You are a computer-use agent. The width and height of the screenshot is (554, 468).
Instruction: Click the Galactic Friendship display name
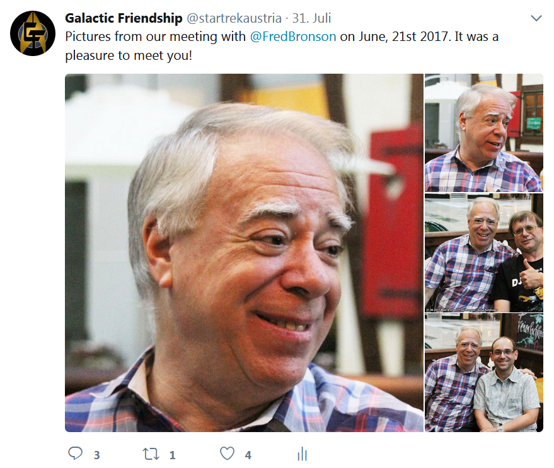(x=124, y=18)
